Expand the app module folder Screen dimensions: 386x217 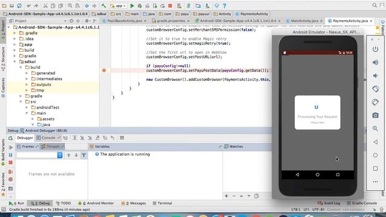(x=14, y=45)
